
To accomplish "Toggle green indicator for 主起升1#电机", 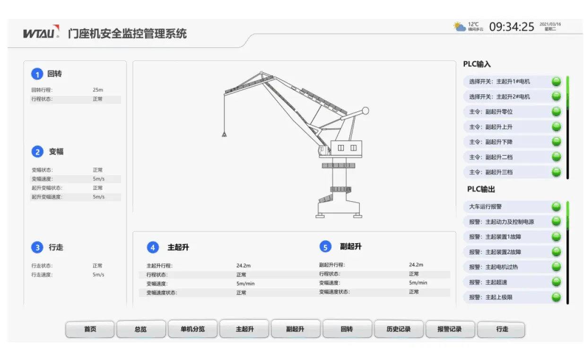I will tap(556, 81).
